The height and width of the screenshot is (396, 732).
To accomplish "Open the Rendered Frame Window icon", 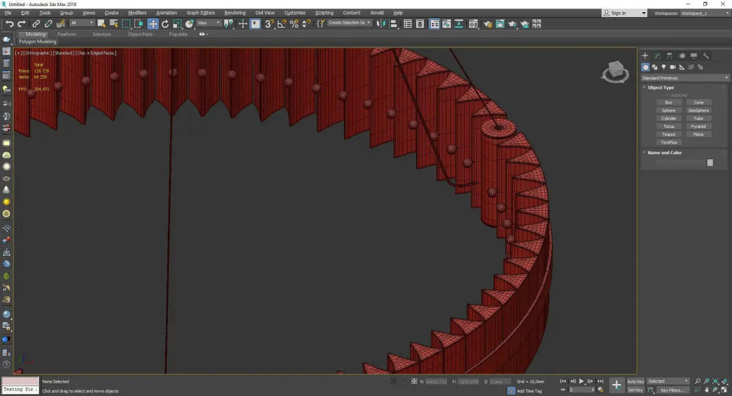I will pyautogui.click(x=500, y=24).
